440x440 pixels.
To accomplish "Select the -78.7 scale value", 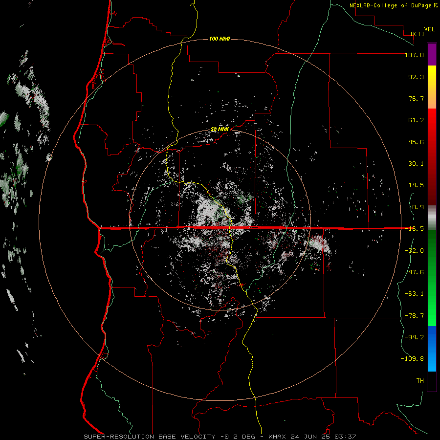I will click(x=414, y=316).
